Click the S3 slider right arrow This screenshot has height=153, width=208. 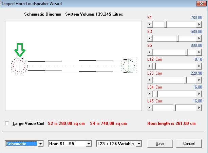[x=199, y=38]
